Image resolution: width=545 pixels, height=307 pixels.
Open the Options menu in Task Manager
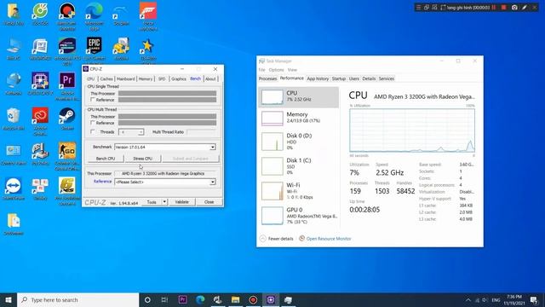[276, 70]
